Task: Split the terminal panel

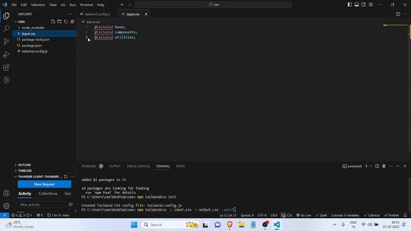Action: (x=377, y=166)
